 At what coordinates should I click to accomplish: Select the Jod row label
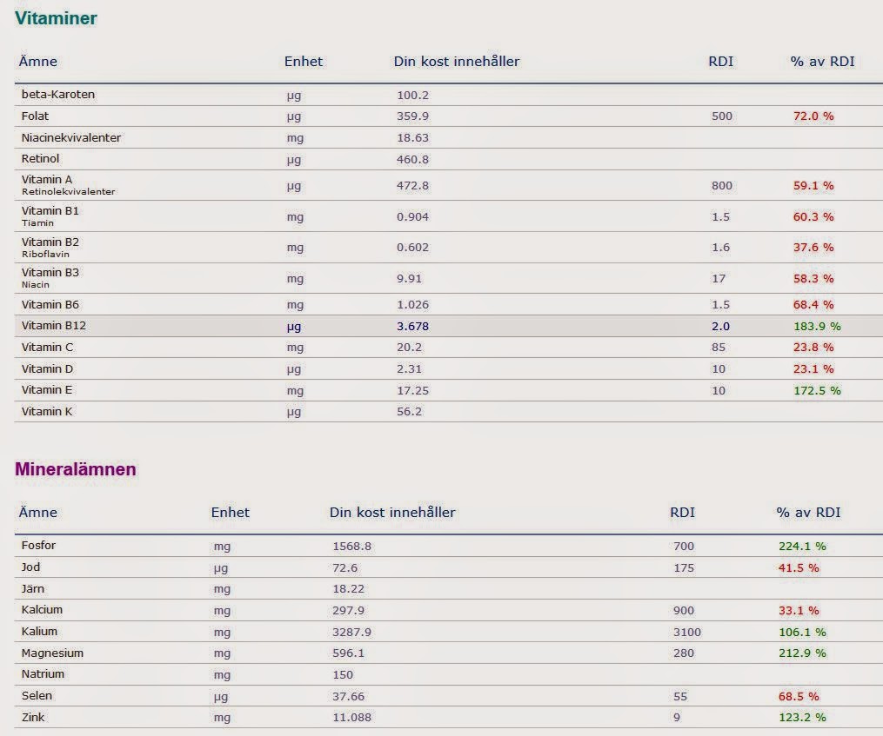(30, 567)
